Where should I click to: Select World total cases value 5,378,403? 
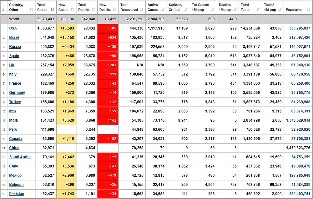coord(46,19)
